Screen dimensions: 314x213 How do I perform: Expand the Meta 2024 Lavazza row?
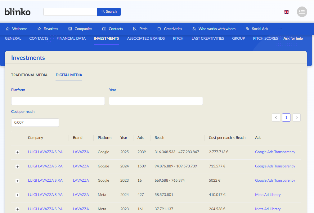click(x=17, y=195)
